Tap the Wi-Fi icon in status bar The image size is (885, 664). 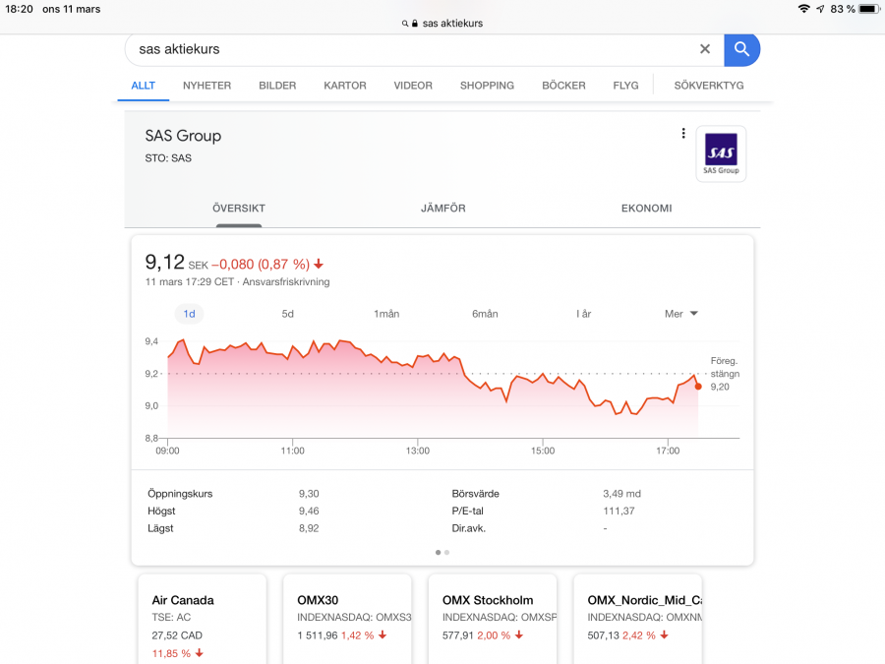coord(803,9)
